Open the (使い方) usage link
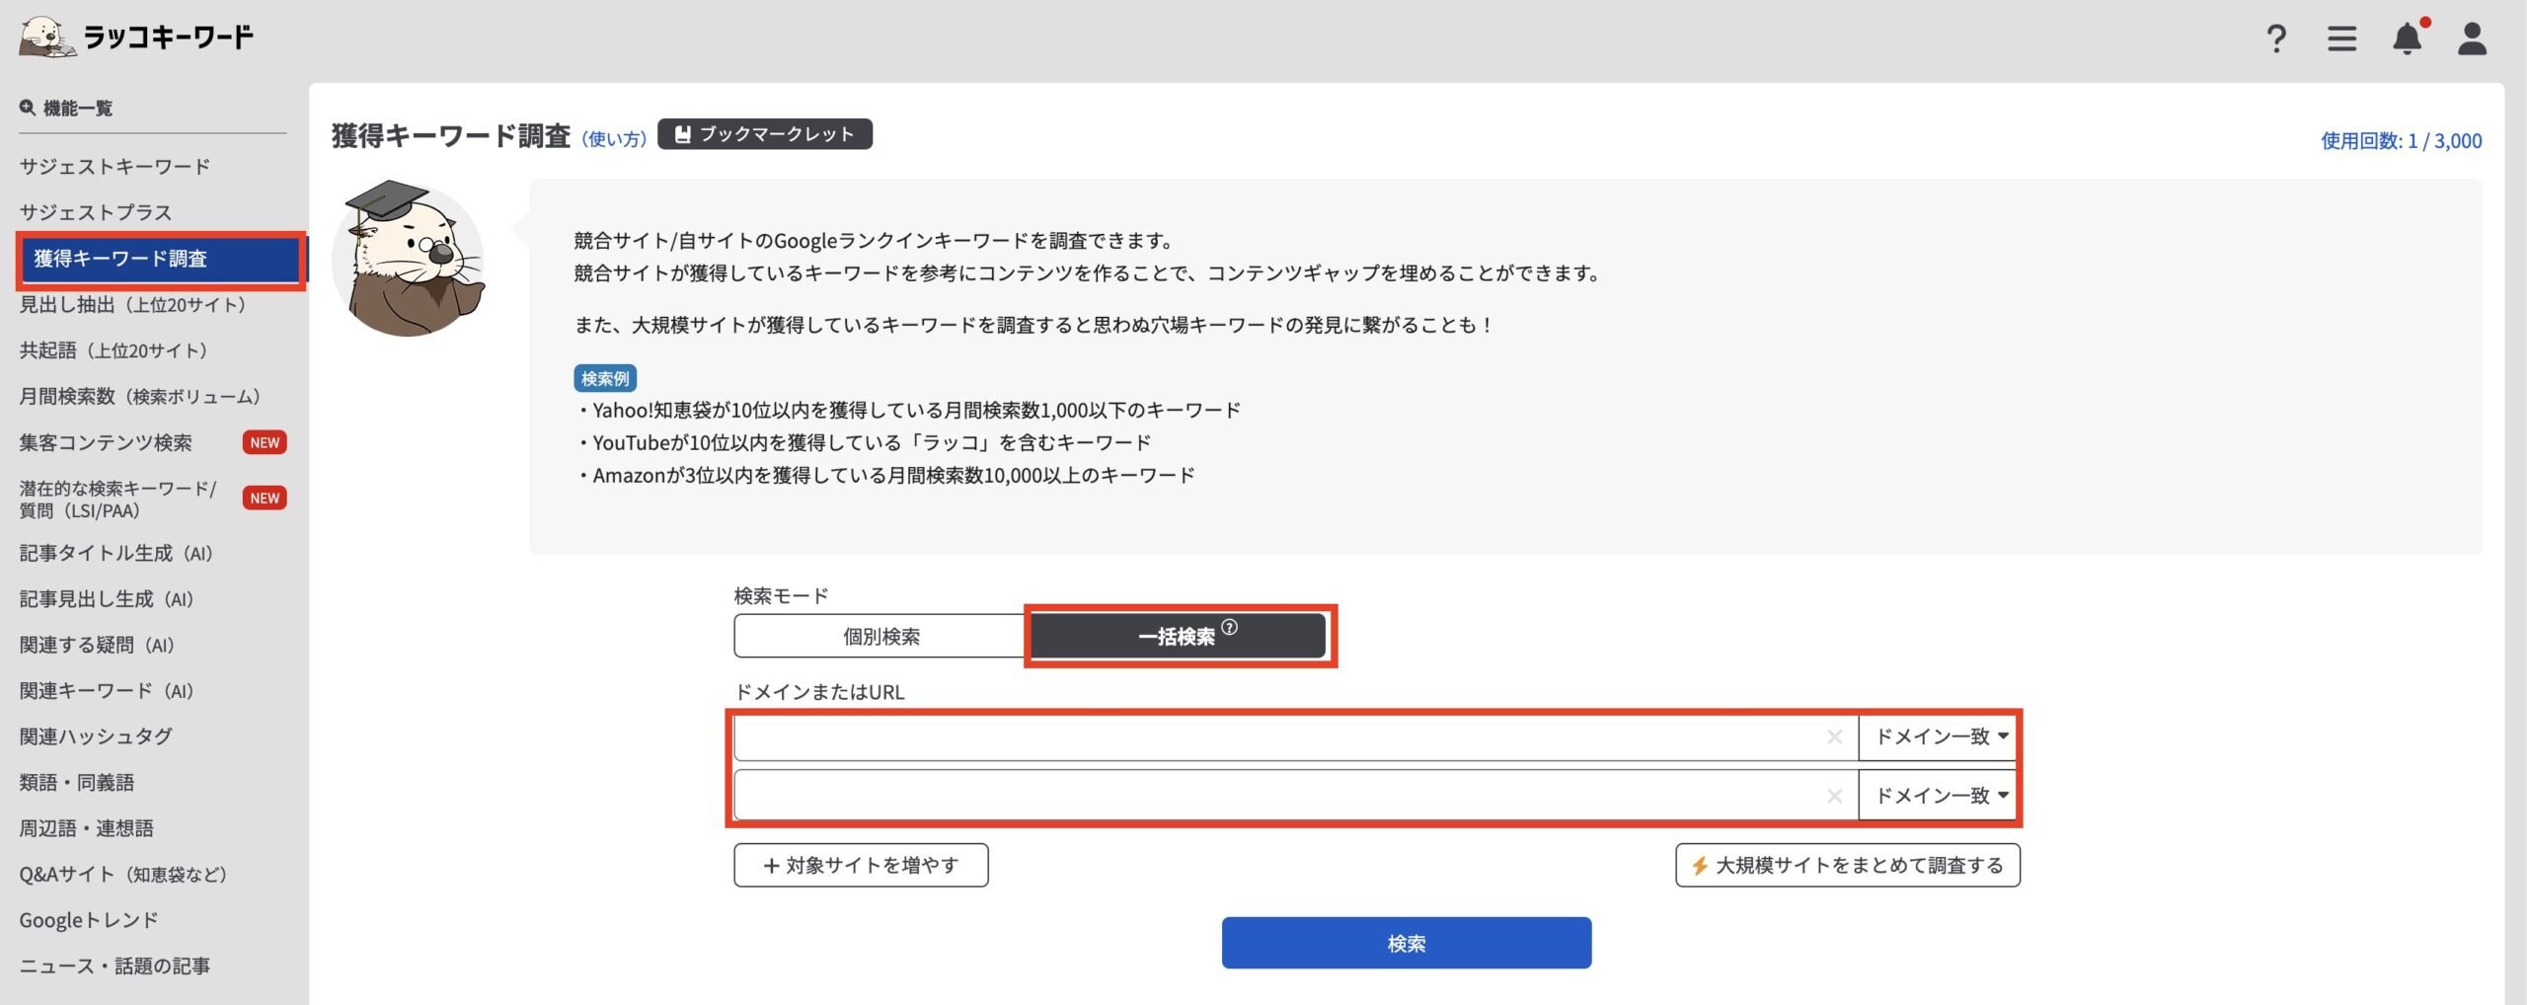Screen dimensions: 2527x1005 614,139
